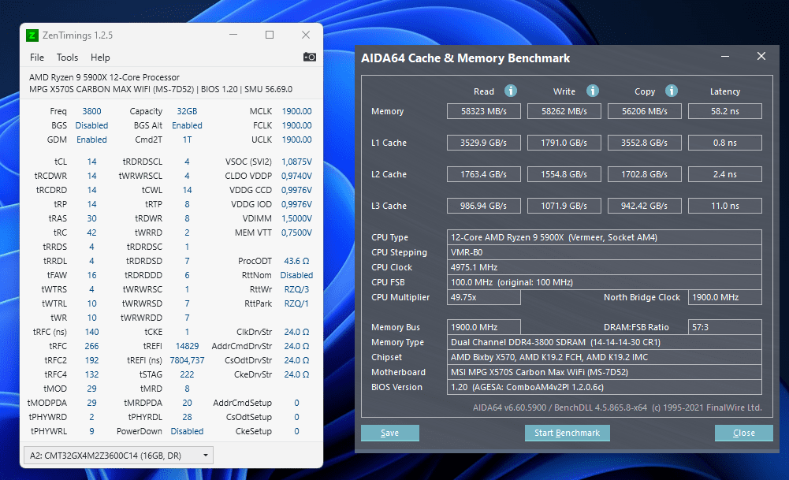This screenshot has width=789, height=480.
Task: Click the tCL value 14
Action: pos(91,162)
